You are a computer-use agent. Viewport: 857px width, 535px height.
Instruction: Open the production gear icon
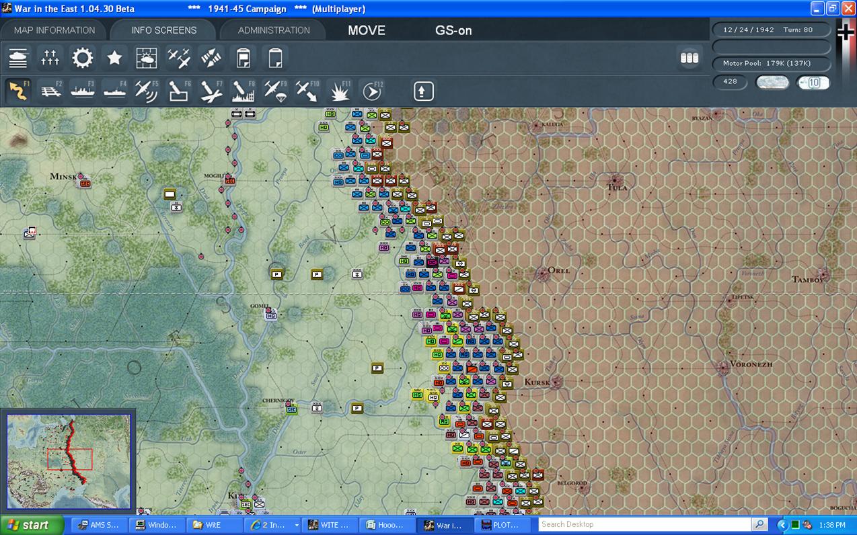(83, 58)
